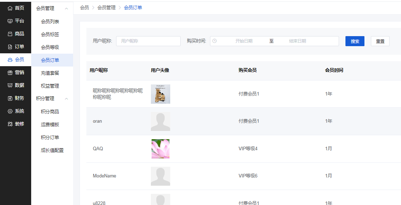Click the 用户昵称 column header
Screen dimensions: 401x205
99,70
